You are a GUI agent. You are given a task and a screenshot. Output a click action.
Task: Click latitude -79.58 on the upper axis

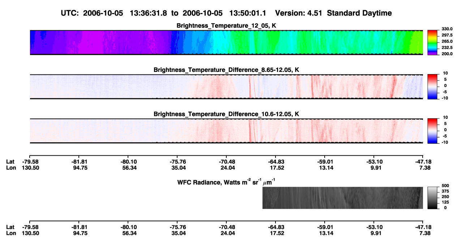[30, 162]
